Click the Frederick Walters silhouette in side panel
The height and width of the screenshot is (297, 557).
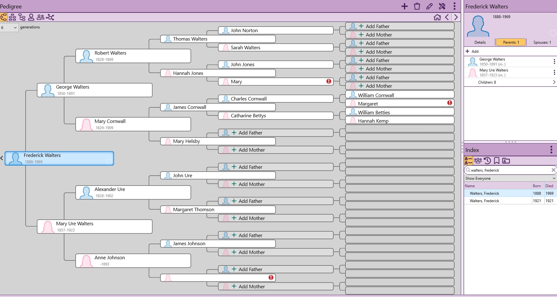click(x=478, y=27)
